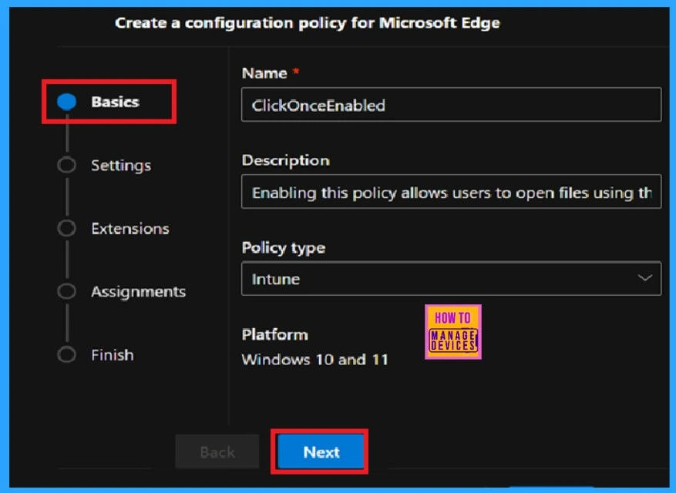Click the Name field label

264,73
